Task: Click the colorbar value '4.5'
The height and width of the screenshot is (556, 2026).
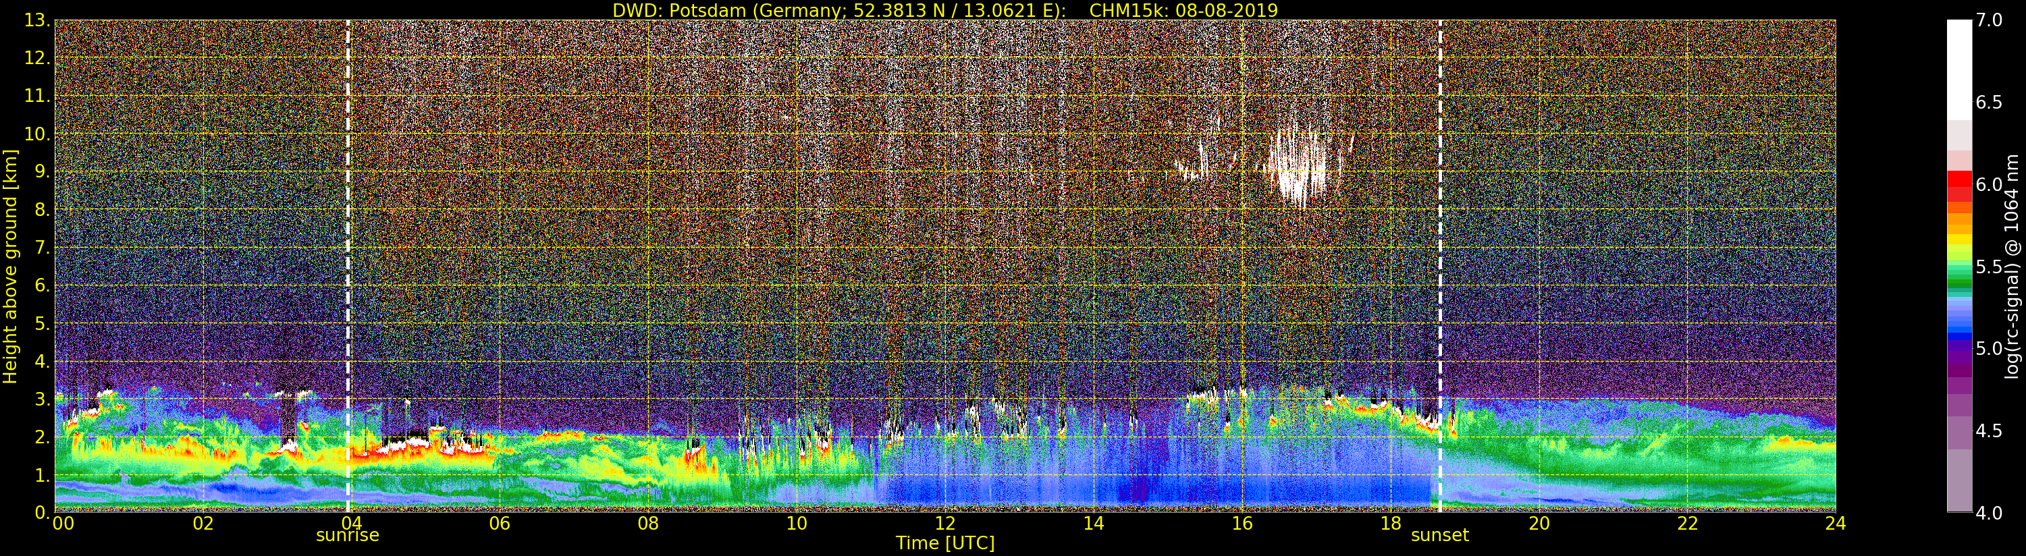Action: (x=1989, y=431)
